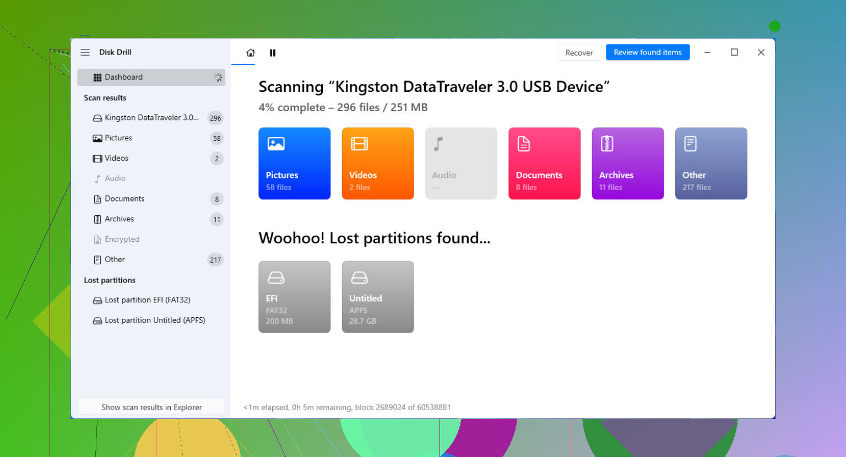The width and height of the screenshot is (846, 457).
Task: Click the "4% complete – 296 files / 251 MB" text
Action: (x=343, y=107)
